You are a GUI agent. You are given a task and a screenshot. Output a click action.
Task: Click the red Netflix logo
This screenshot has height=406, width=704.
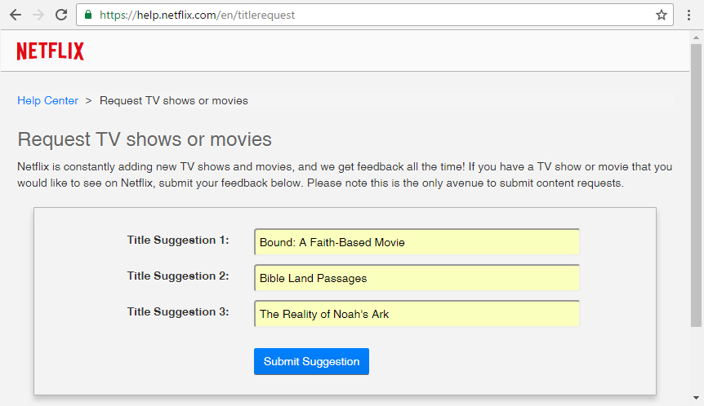(51, 51)
